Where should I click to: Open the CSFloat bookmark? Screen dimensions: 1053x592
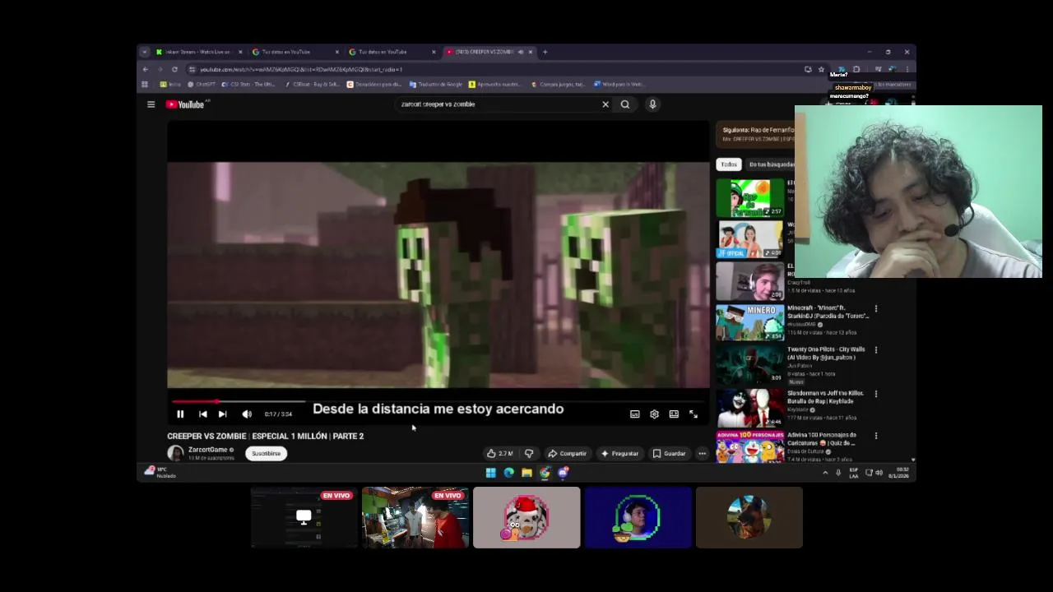point(313,84)
